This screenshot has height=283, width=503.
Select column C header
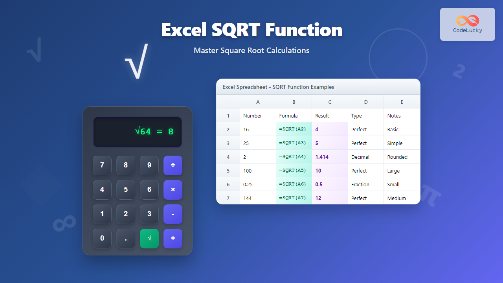click(330, 102)
